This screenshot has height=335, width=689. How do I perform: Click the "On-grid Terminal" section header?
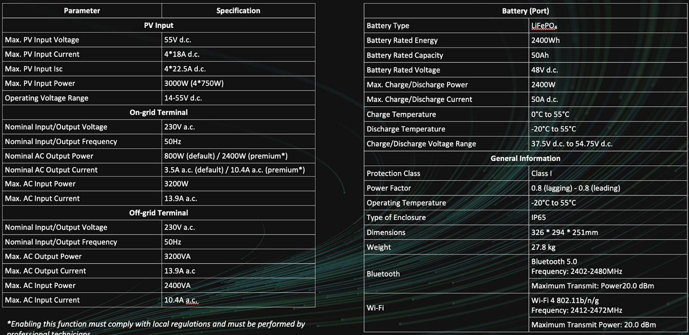coord(158,112)
